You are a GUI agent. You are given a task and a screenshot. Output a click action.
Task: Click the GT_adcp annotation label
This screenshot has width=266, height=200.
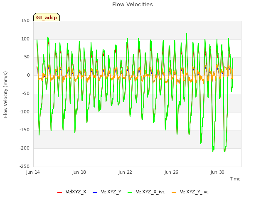47,17
